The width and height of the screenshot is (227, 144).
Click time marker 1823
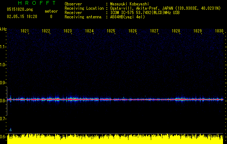click(67, 31)
